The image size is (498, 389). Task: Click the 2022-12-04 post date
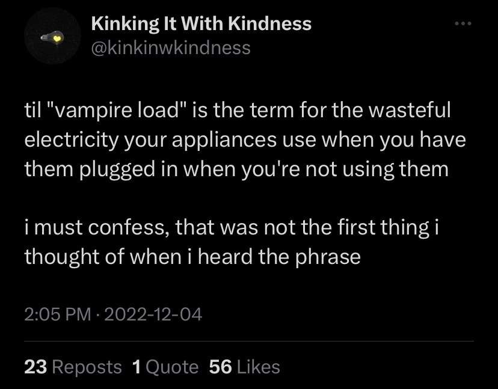coord(153,313)
